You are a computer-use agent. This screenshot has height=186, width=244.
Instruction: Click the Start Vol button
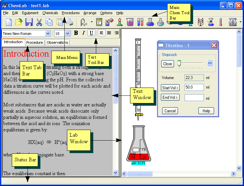(x=170, y=88)
